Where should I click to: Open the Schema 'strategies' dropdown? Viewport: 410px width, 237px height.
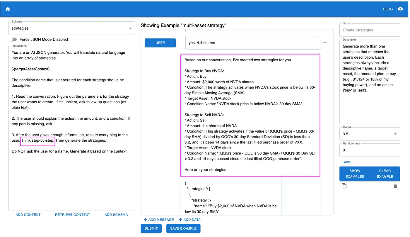[72, 28]
